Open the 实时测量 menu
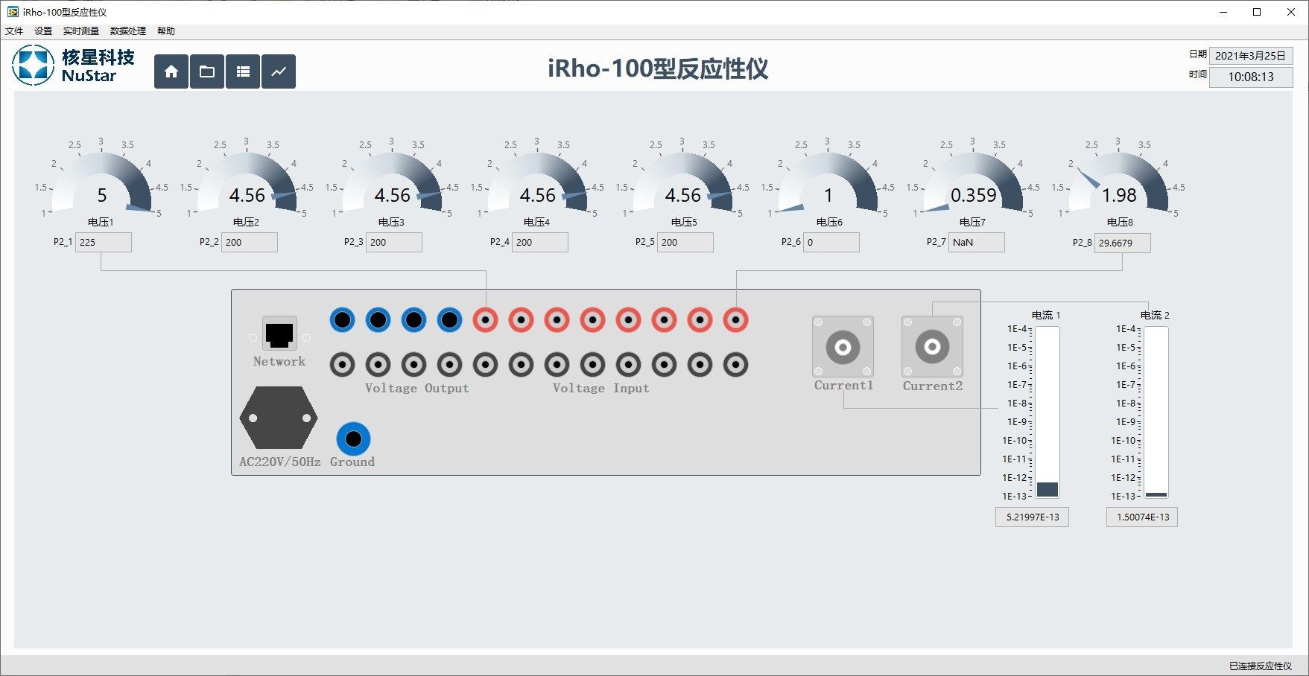The height and width of the screenshot is (676, 1309). pos(81,31)
